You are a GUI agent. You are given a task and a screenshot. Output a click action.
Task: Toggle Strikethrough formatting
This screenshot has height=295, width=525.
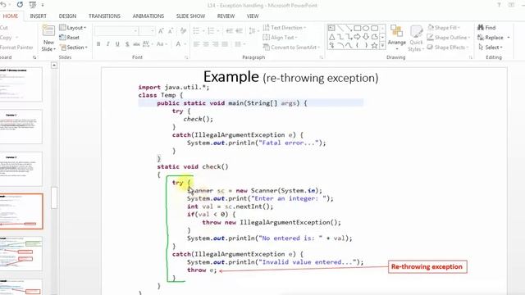pyautogui.click(x=136, y=43)
